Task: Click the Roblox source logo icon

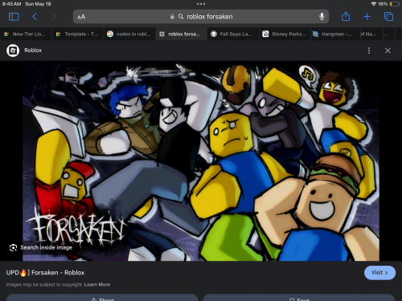Action: pyautogui.click(x=13, y=51)
